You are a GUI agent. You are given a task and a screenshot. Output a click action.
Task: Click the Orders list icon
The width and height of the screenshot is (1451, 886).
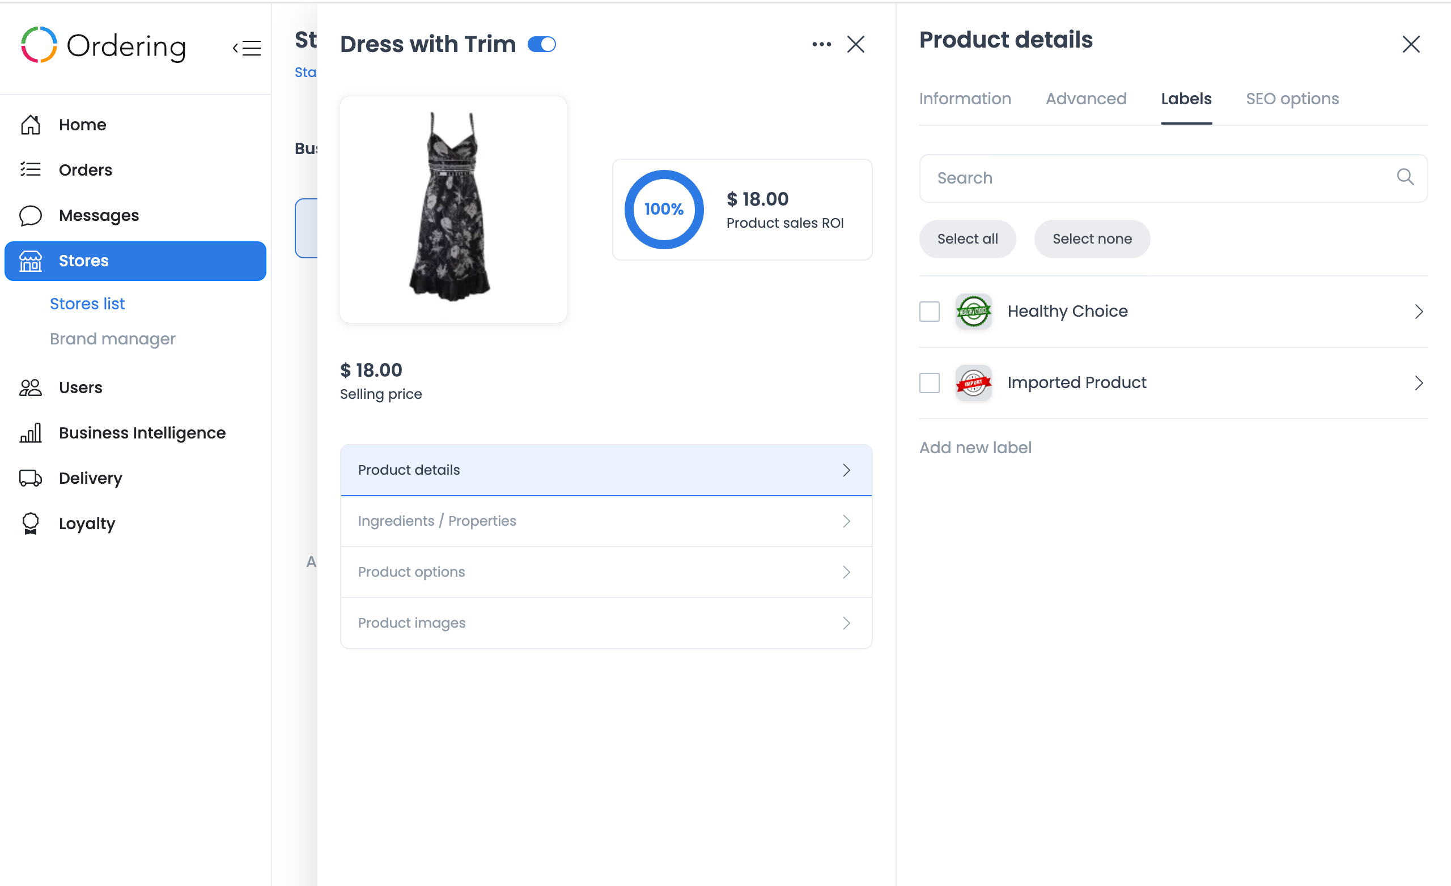tap(31, 169)
